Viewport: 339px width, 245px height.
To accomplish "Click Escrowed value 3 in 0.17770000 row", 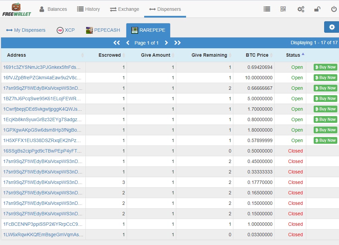I will [x=124, y=182].
